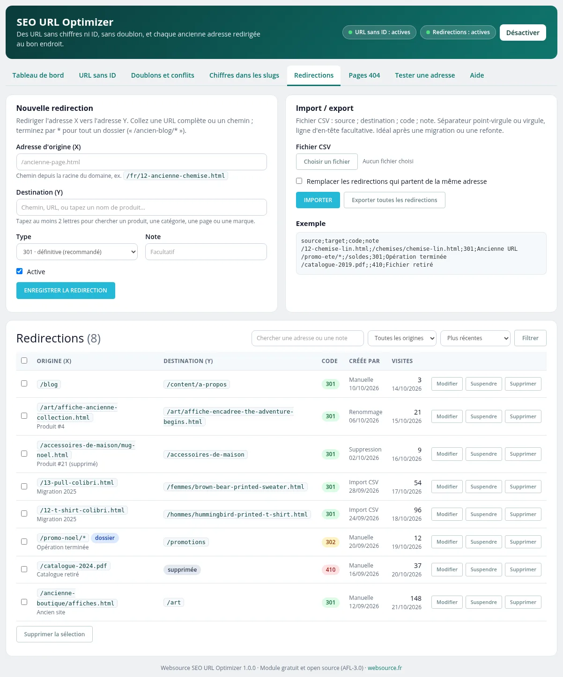Check the /12-t-shirt-colibri.html row checkbox

pos(24,514)
